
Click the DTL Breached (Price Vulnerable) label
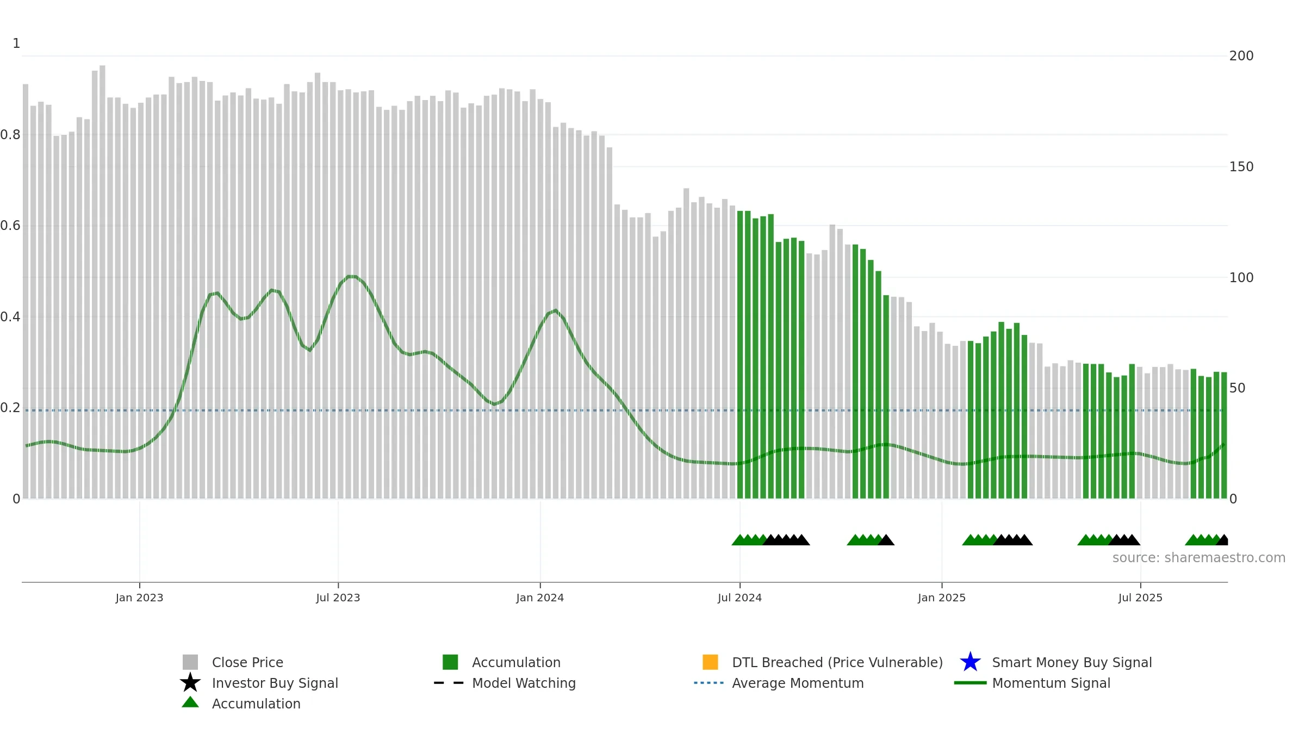click(837, 662)
